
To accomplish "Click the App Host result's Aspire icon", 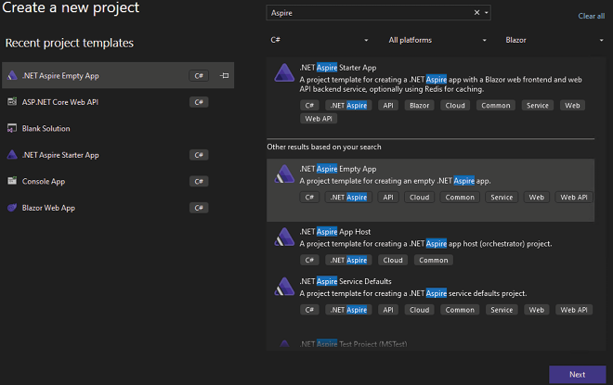I will [284, 237].
